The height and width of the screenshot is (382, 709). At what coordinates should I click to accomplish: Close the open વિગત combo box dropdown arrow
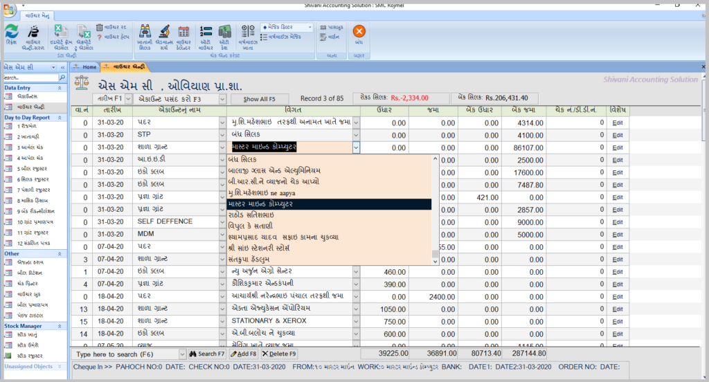[357, 147]
